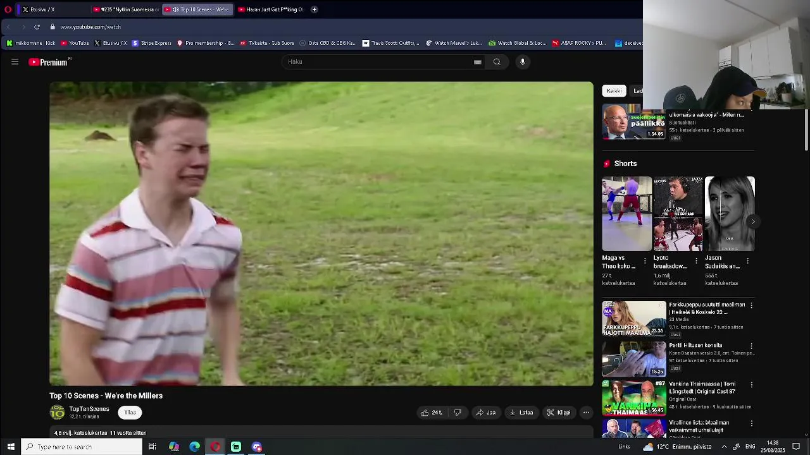810x455 pixels.
Task: Open Pertti Hiltusen koneita video title
Action: tap(695, 346)
